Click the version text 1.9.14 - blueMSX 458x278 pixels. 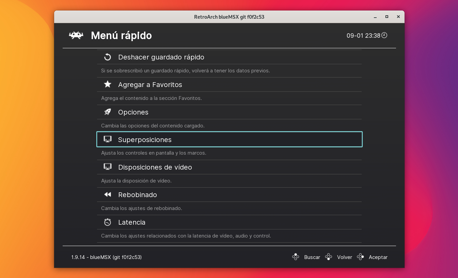(x=106, y=257)
